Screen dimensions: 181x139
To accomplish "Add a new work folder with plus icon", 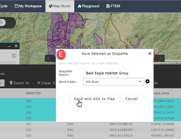I will click(x=148, y=82).
